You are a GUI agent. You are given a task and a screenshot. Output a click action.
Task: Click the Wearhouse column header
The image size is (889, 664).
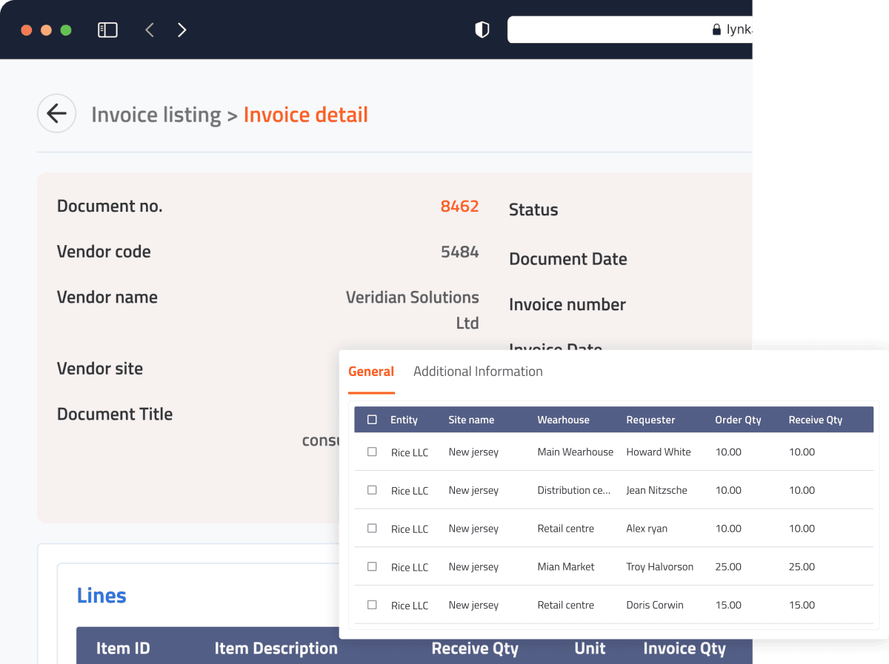(x=563, y=420)
